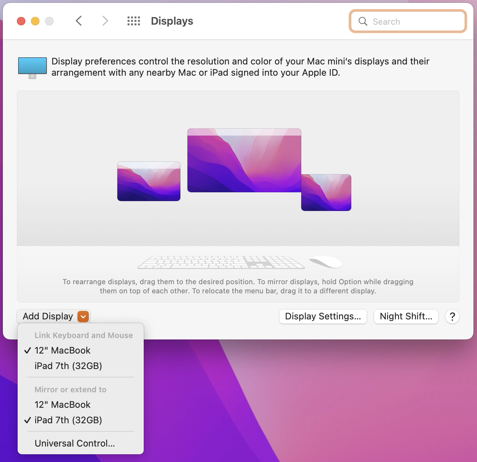Open Universal Control menu item
Screen dimensions: 477x462
pyautogui.click(x=81, y=443)
